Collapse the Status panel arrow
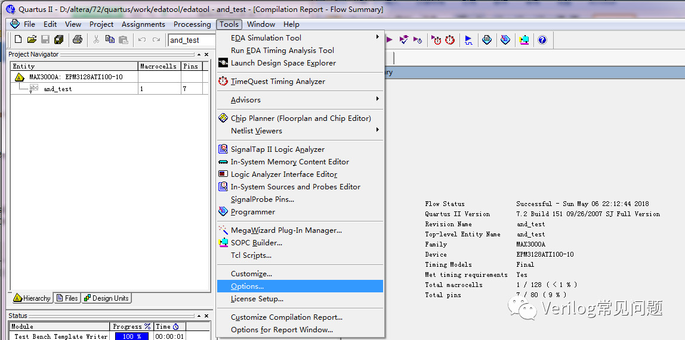 click(x=199, y=316)
